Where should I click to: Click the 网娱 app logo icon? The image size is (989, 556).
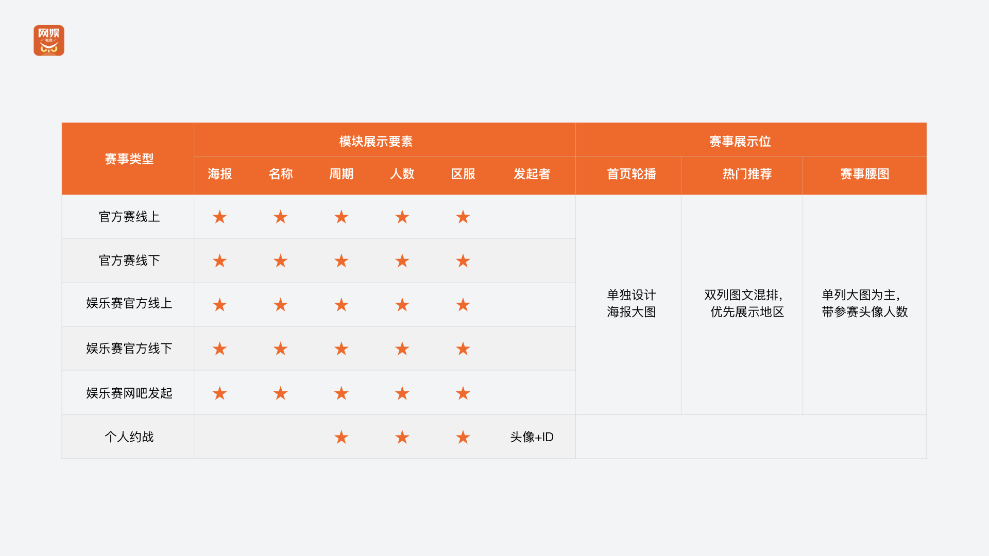49,40
